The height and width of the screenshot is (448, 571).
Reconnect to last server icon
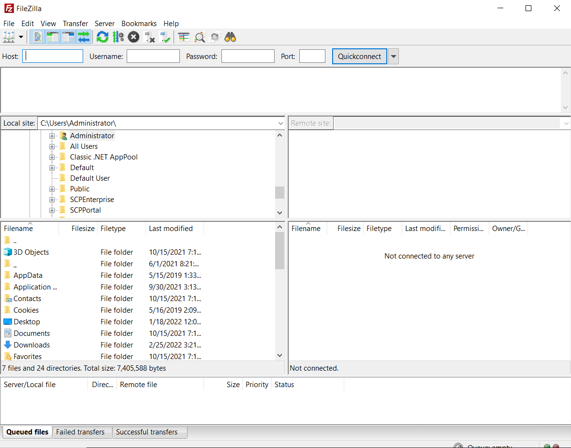[x=165, y=37]
